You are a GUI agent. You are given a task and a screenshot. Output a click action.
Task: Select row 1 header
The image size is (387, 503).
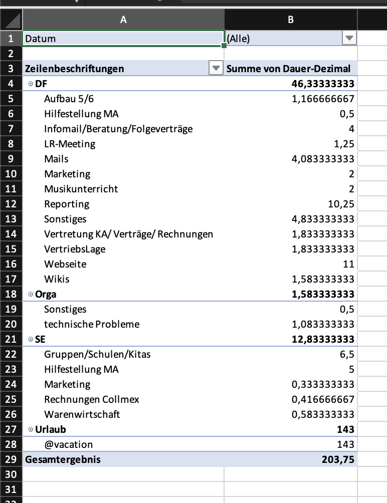[x=11, y=39]
